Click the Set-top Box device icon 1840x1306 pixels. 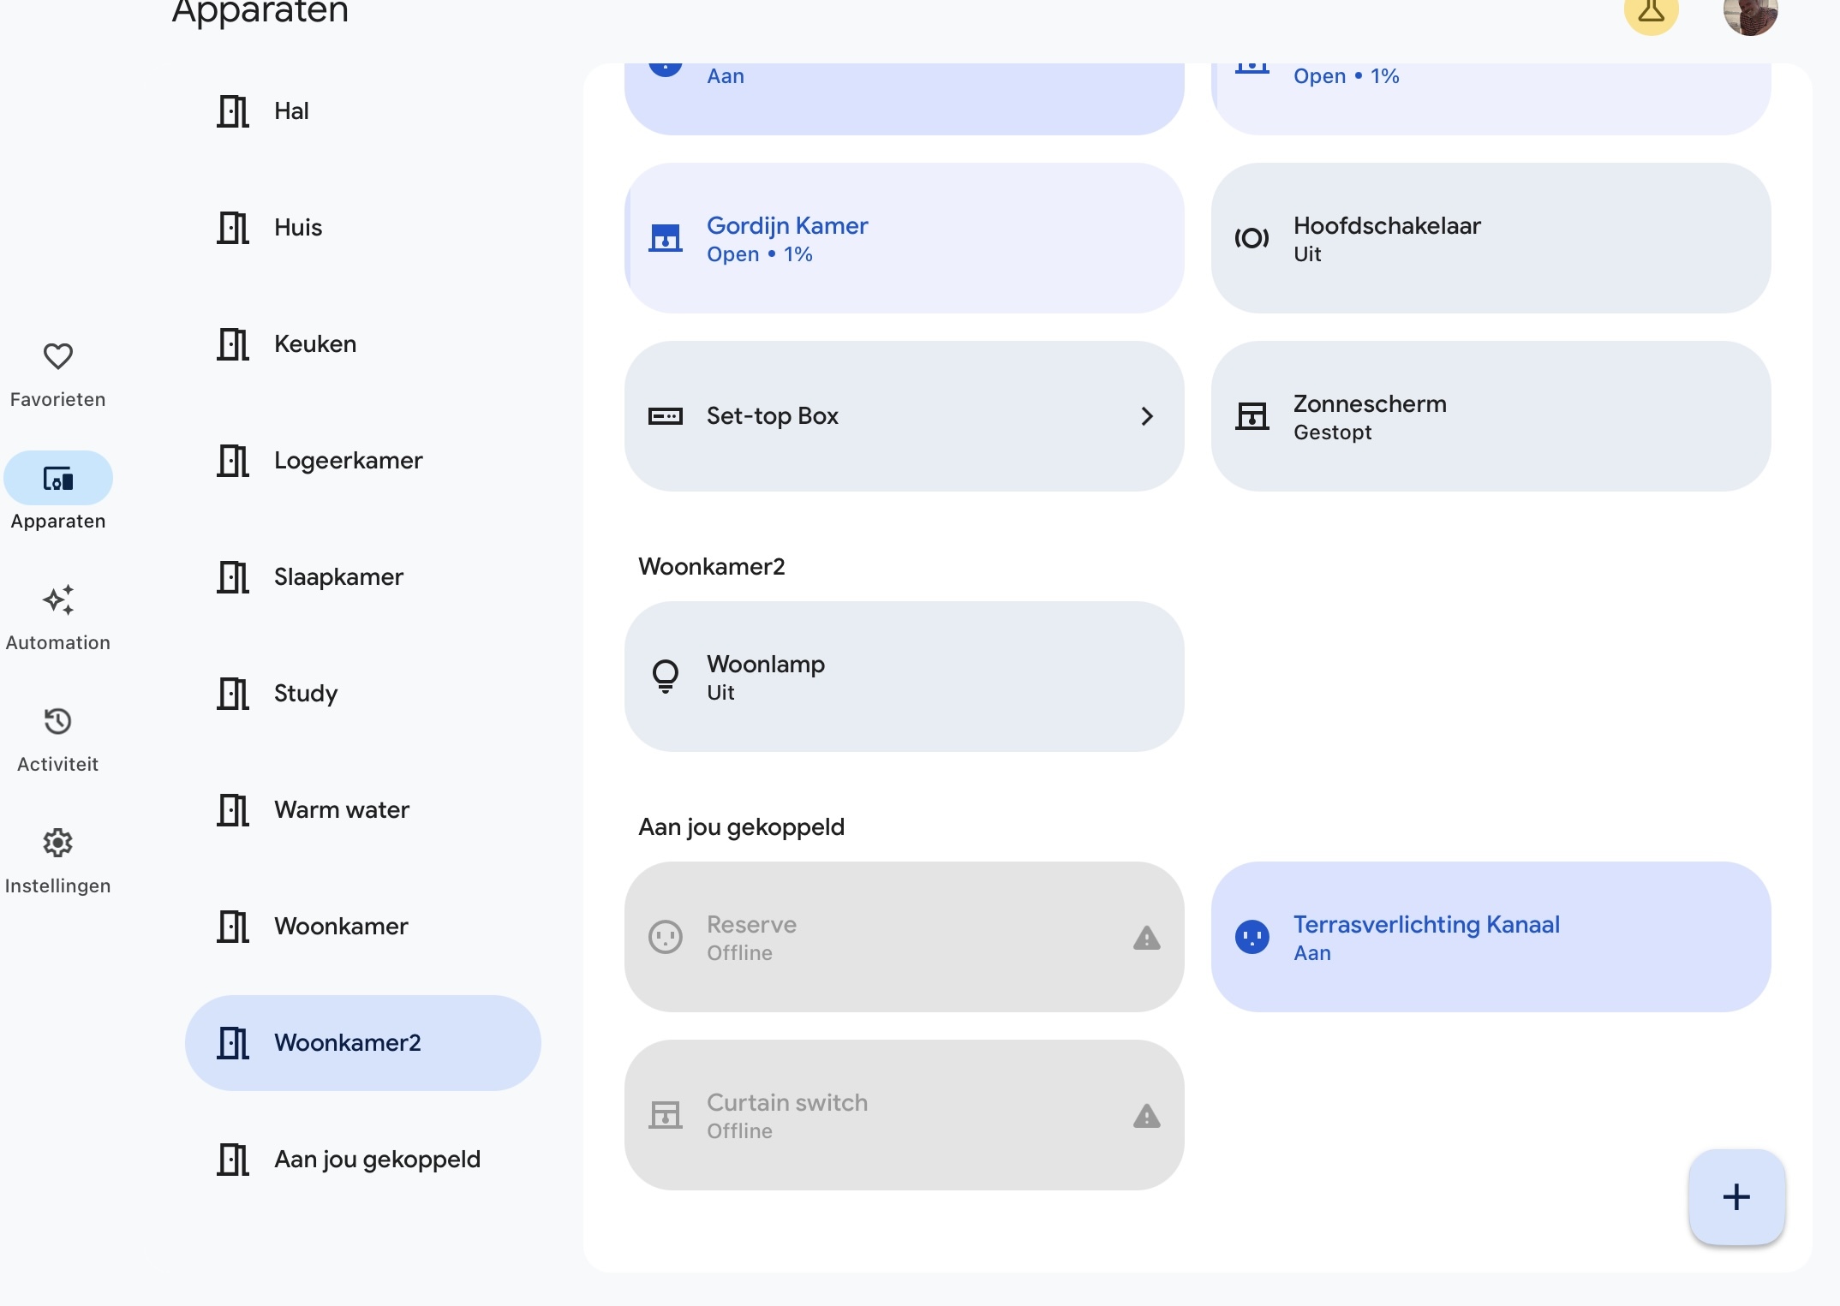click(666, 416)
